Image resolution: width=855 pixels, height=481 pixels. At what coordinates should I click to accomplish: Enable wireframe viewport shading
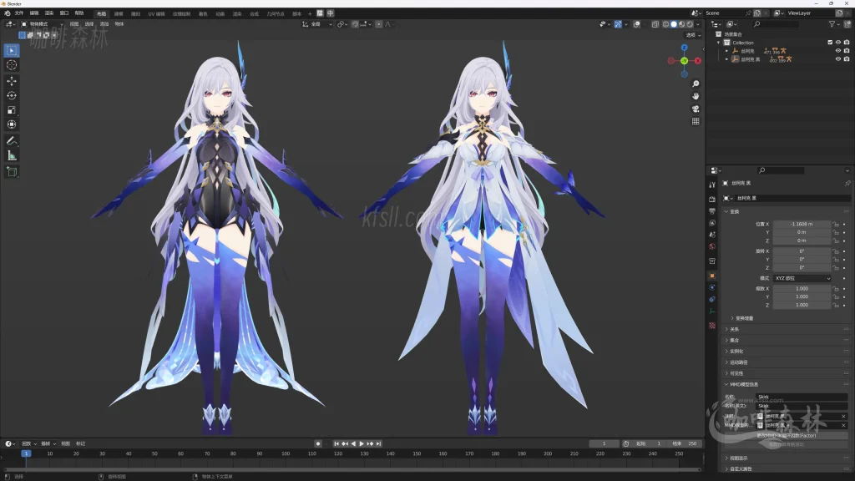coord(665,24)
